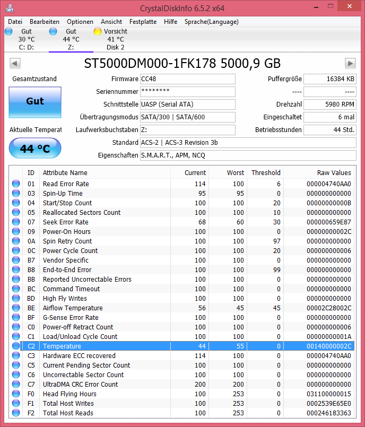Click status orb of Total Host Reads row
Image resolution: width=365 pixels, height=427 pixels.
click(x=16, y=413)
